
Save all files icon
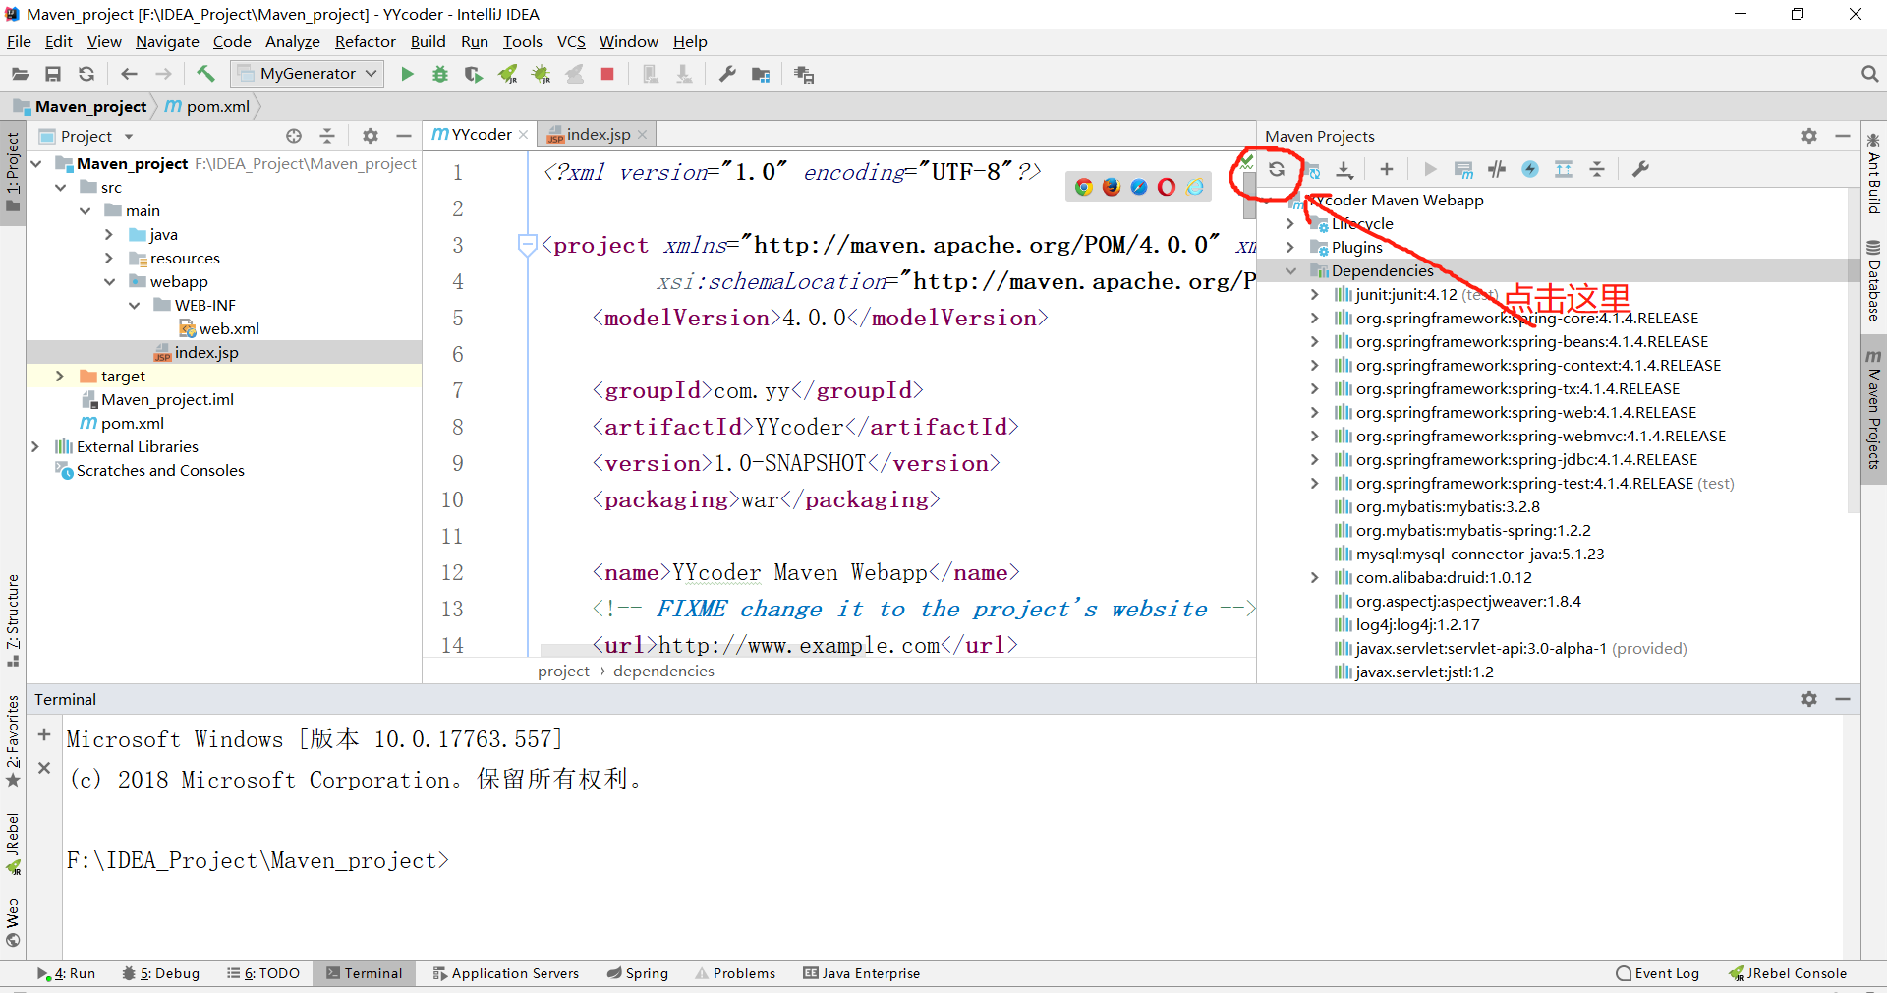coord(53,74)
